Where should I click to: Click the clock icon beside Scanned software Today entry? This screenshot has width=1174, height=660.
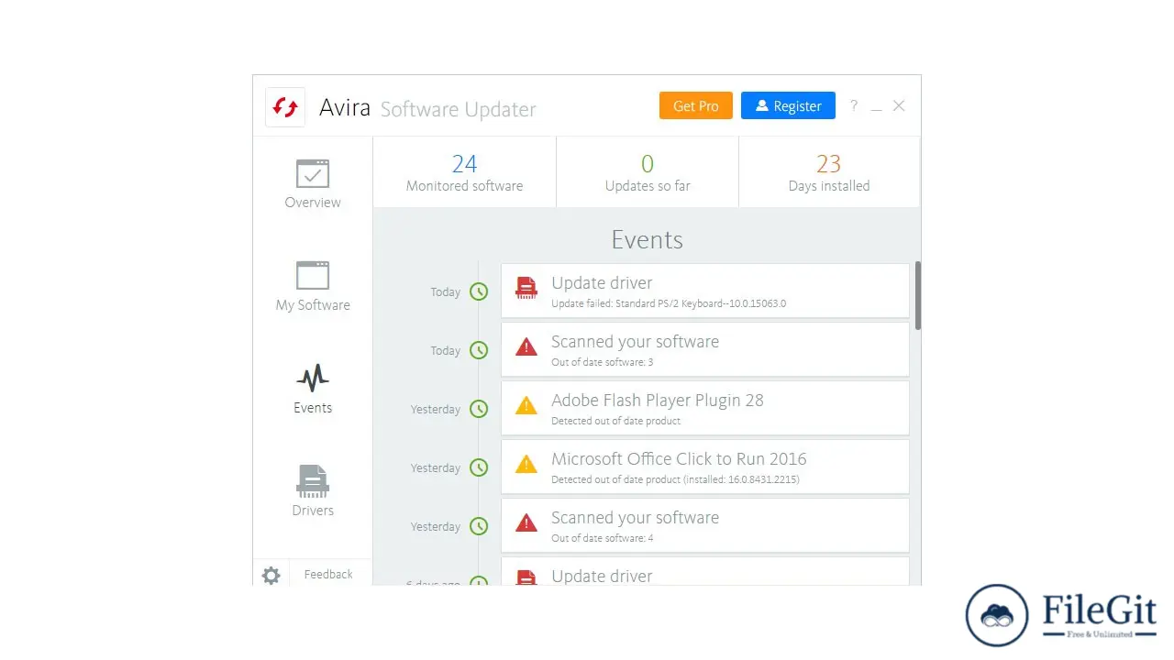pyautogui.click(x=479, y=350)
